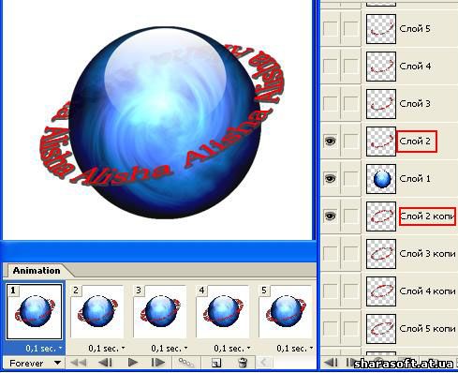Switch to the Animation tab
Screen dimensions: 458x373
(37, 271)
